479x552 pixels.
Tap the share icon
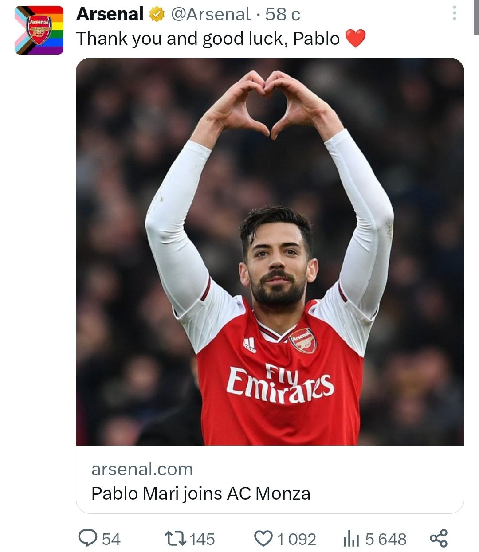439,538
